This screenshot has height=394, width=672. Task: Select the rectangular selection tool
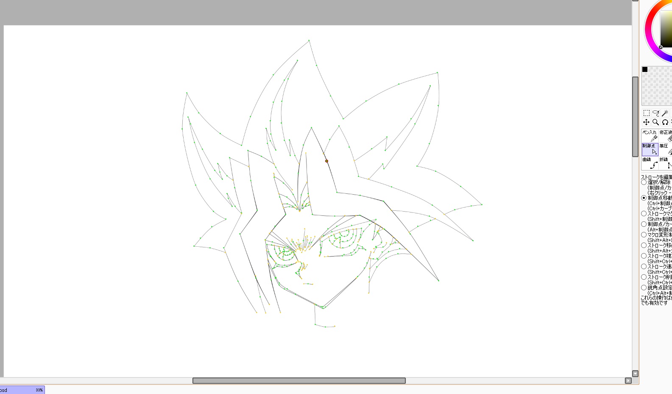[646, 113]
